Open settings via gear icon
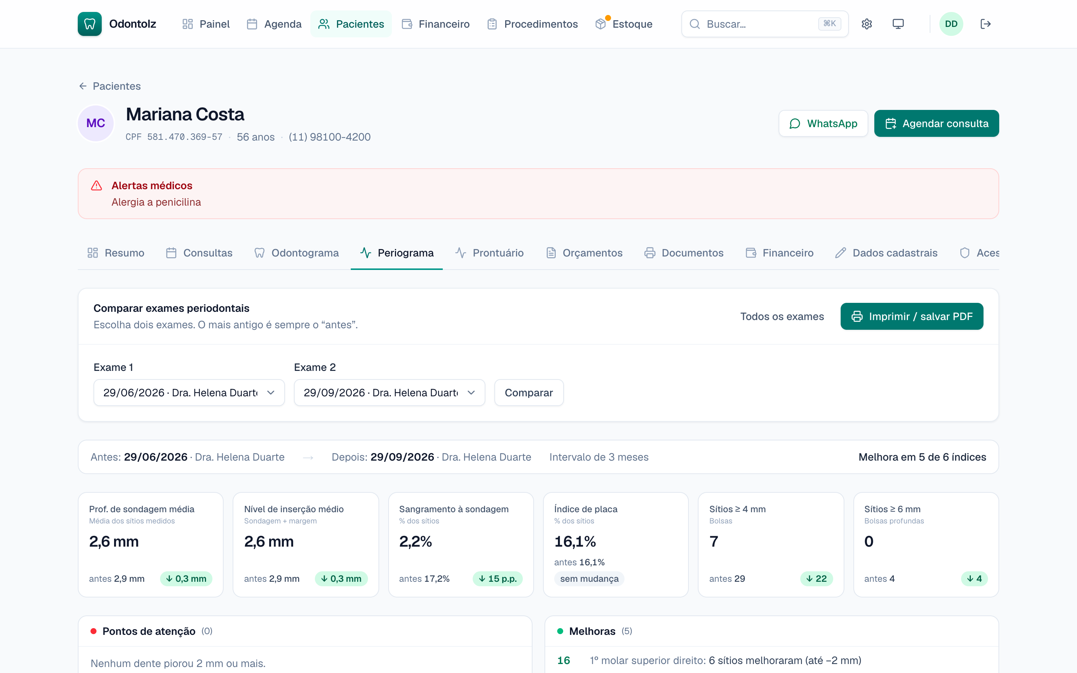This screenshot has width=1077, height=673. click(x=866, y=24)
